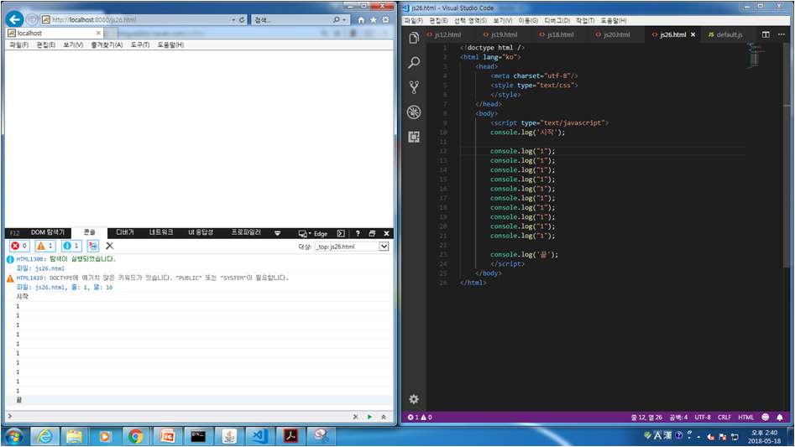Image resolution: width=795 pixels, height=447 pixels.
Task: Click line column indicator 줄 12, 열 26
Action: [x=646, y=417]
